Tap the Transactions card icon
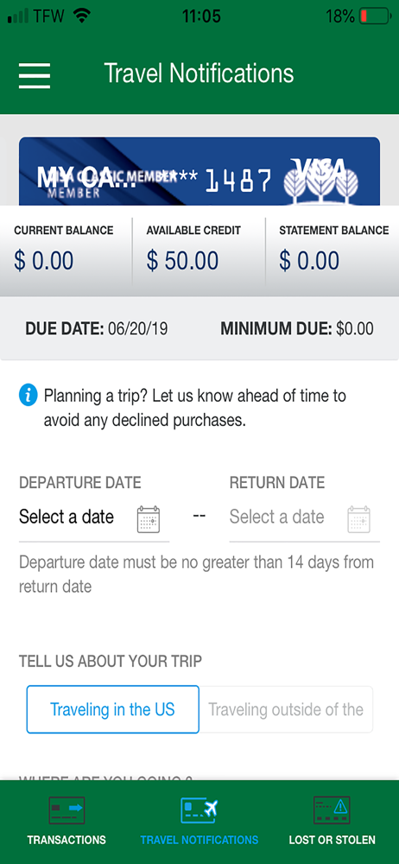This screenshot has width=399, height=864. (x=66, y=810)
